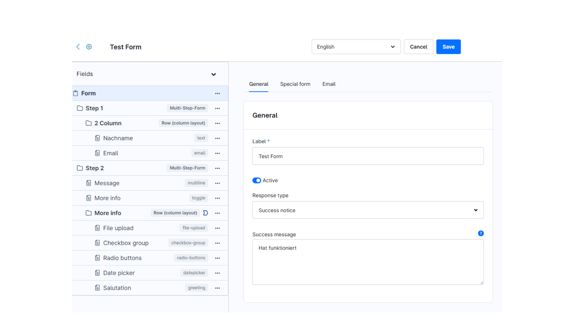
Task: Go back using the left chevron icon
Action: pos(78,47)
